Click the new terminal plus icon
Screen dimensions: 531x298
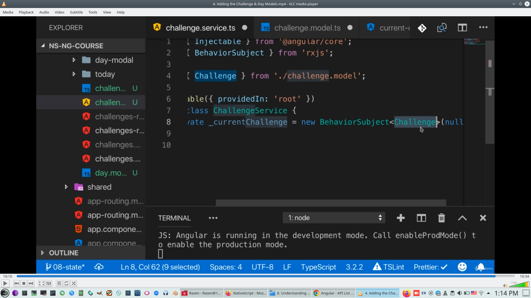click(400, 218)
